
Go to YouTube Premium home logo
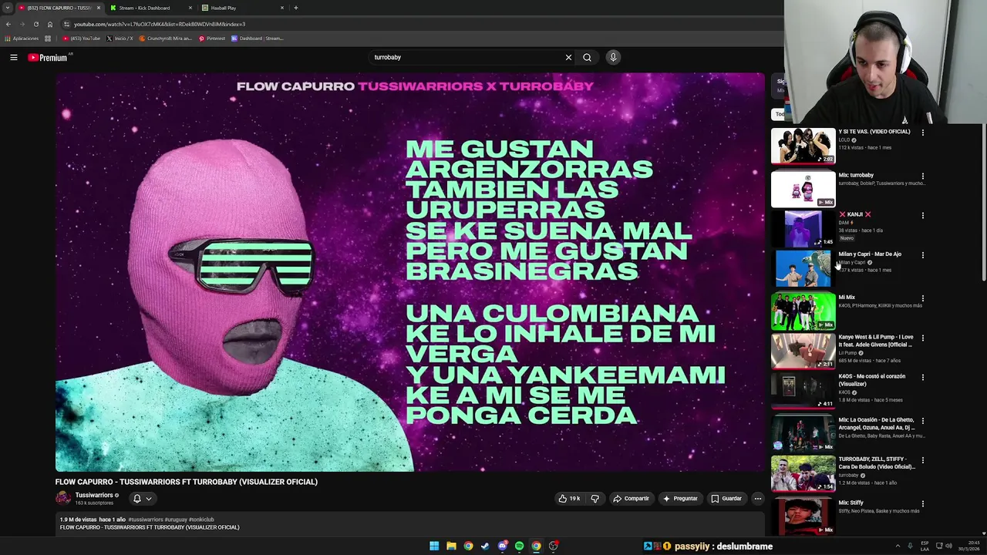point(48,58)
